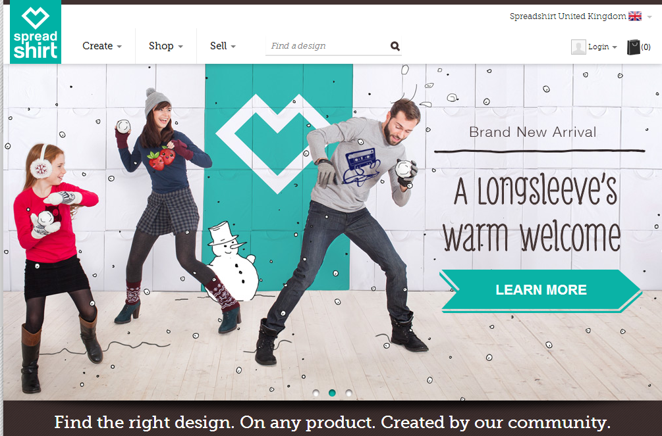Open the shopping bag cart icon

pyautogui.click(x=633, y=47)
